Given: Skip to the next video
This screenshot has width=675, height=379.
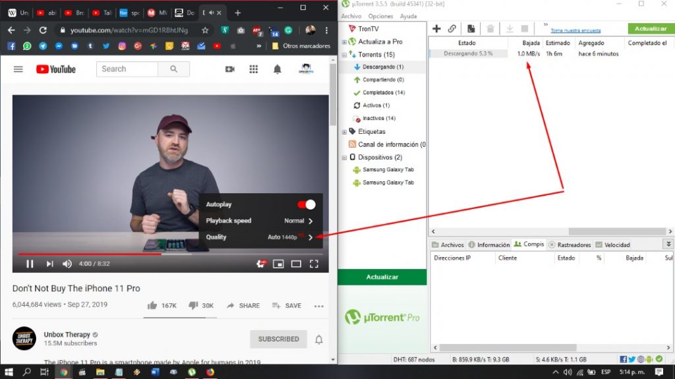Looking at the screenshot, I should pos(49,264).
